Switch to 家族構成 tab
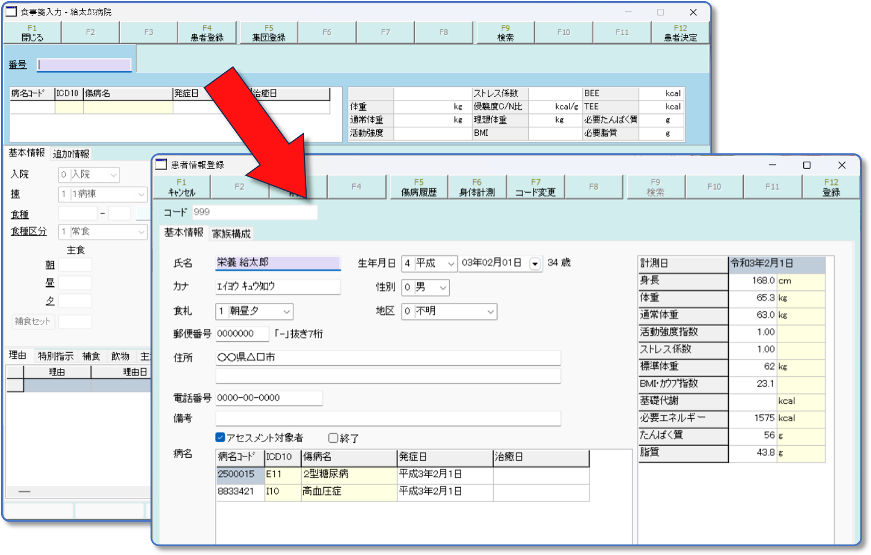871x555 pixels. tap(231, 234)
